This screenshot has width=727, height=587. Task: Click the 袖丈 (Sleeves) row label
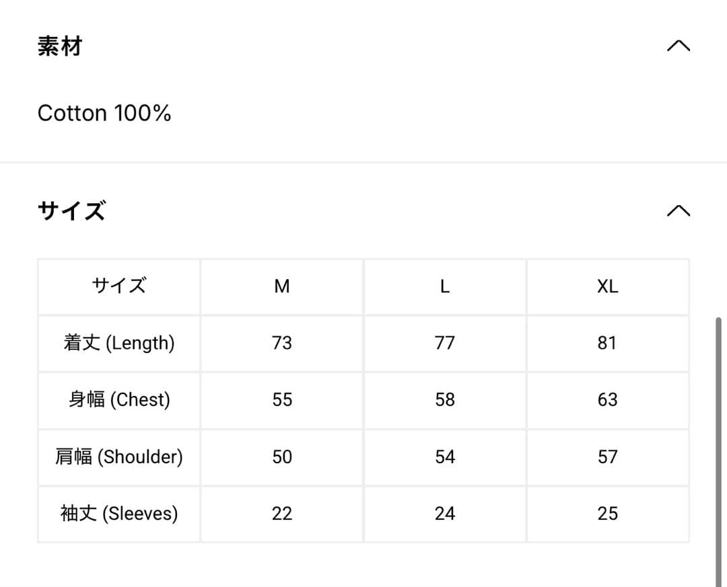[118, 514]
